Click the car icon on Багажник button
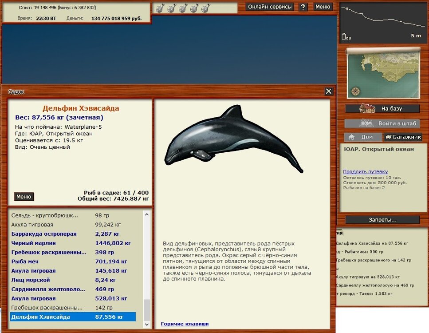This screenshot has height=333, width=429. 389,137
